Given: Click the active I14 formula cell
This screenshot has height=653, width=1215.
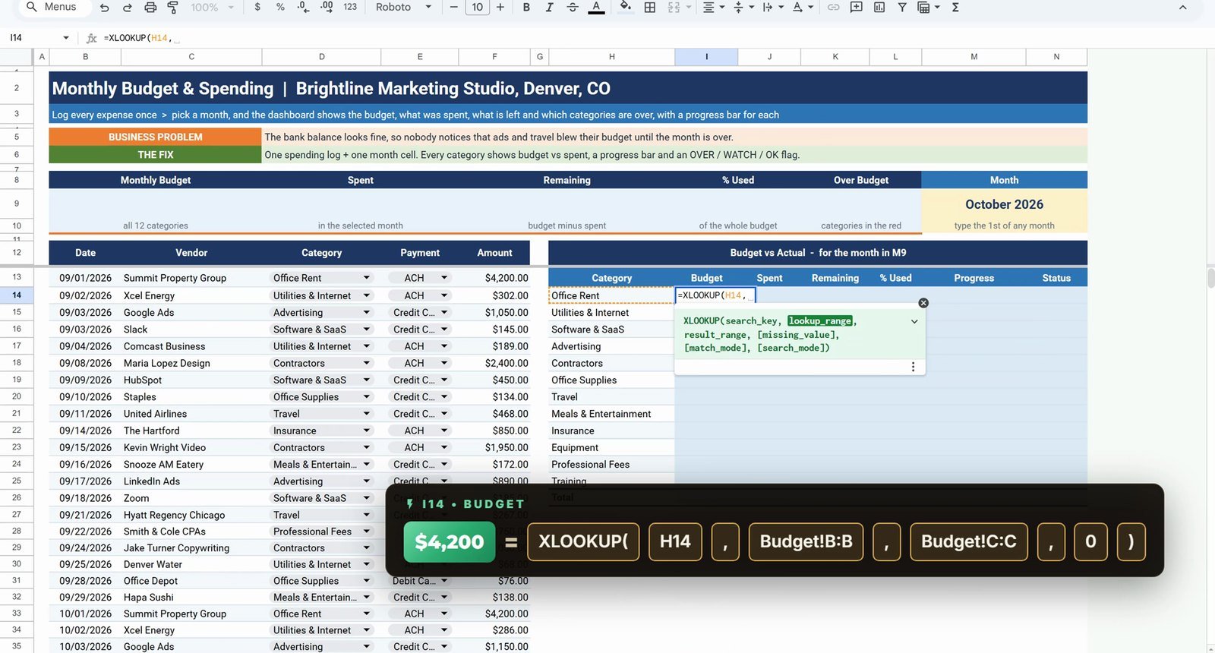Looking at the screenshot, I should pos(715,295).
